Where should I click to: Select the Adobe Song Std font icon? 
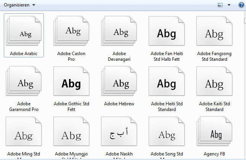click(x=167, y=131)
